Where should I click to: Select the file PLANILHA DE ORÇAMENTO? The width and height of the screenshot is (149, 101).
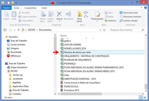(x=76, y=60)
